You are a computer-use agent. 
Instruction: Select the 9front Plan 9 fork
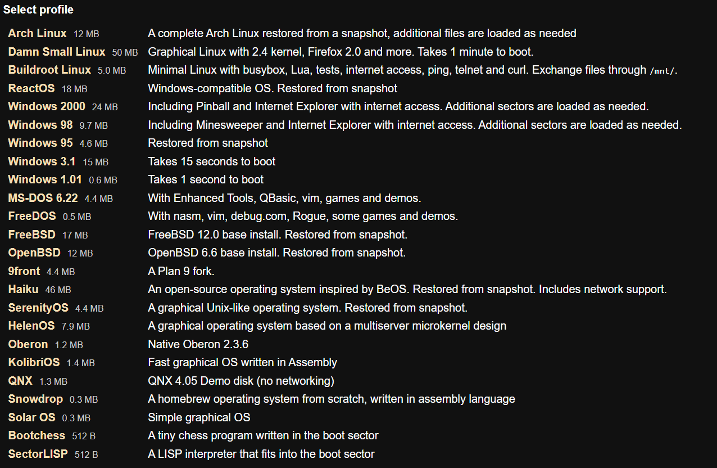pyautogui.click(x=24, y=271)
